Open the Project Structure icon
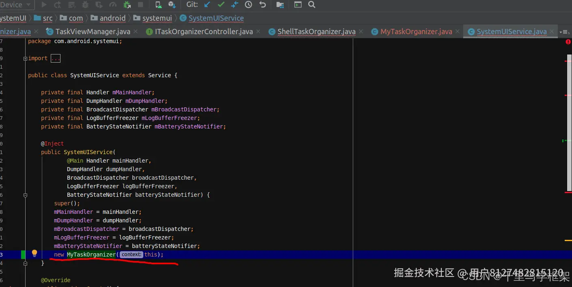572x287 pixels. 280,5
